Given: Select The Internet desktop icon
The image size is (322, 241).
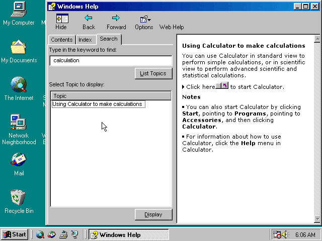Looking at the screenshot, I should click(19, 89).
